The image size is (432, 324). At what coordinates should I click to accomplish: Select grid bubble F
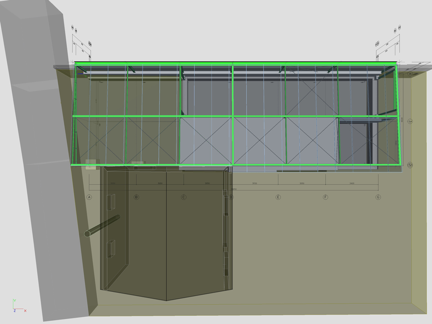tap(326, 197)
